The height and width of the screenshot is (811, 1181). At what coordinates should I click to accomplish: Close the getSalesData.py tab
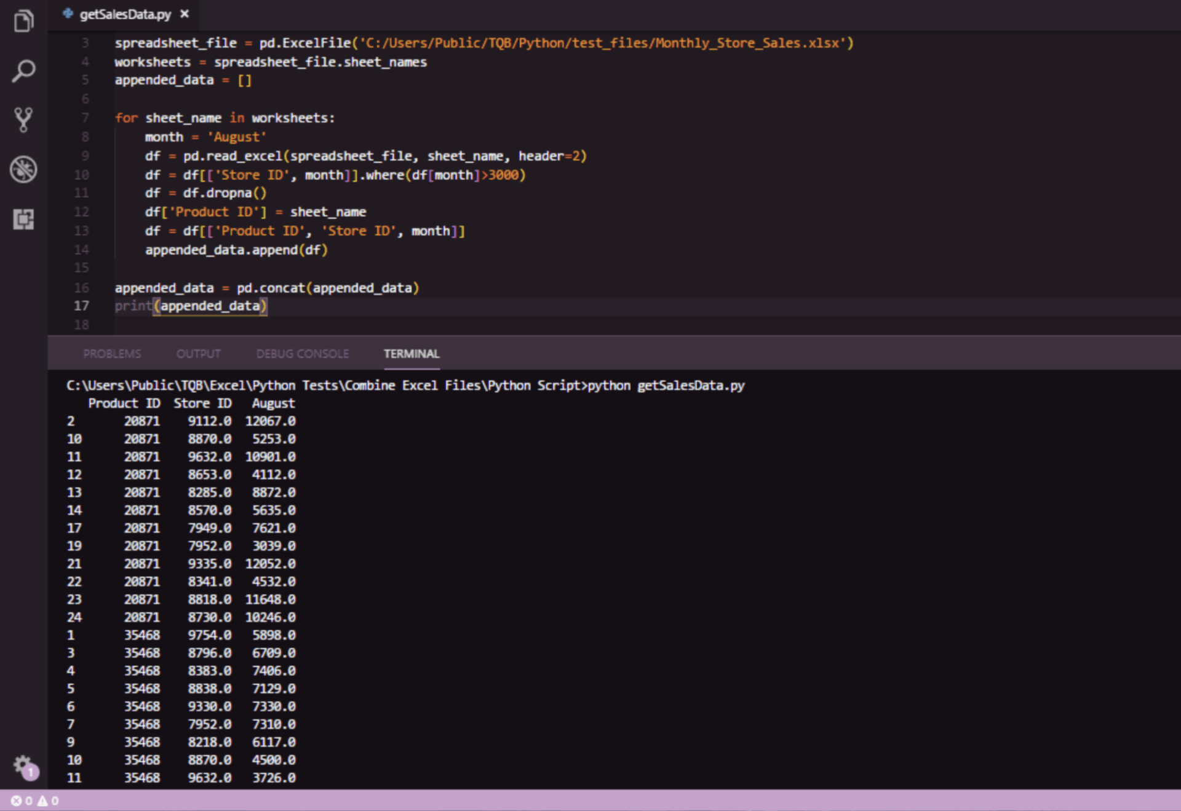(185, 14)
